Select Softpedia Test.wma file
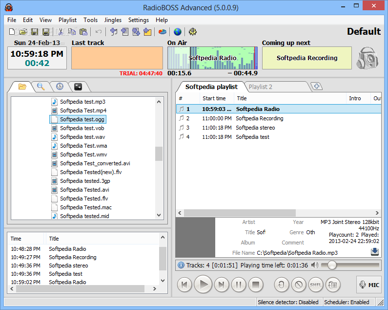This screenshot has width=388, height=310. pos(80,146)
